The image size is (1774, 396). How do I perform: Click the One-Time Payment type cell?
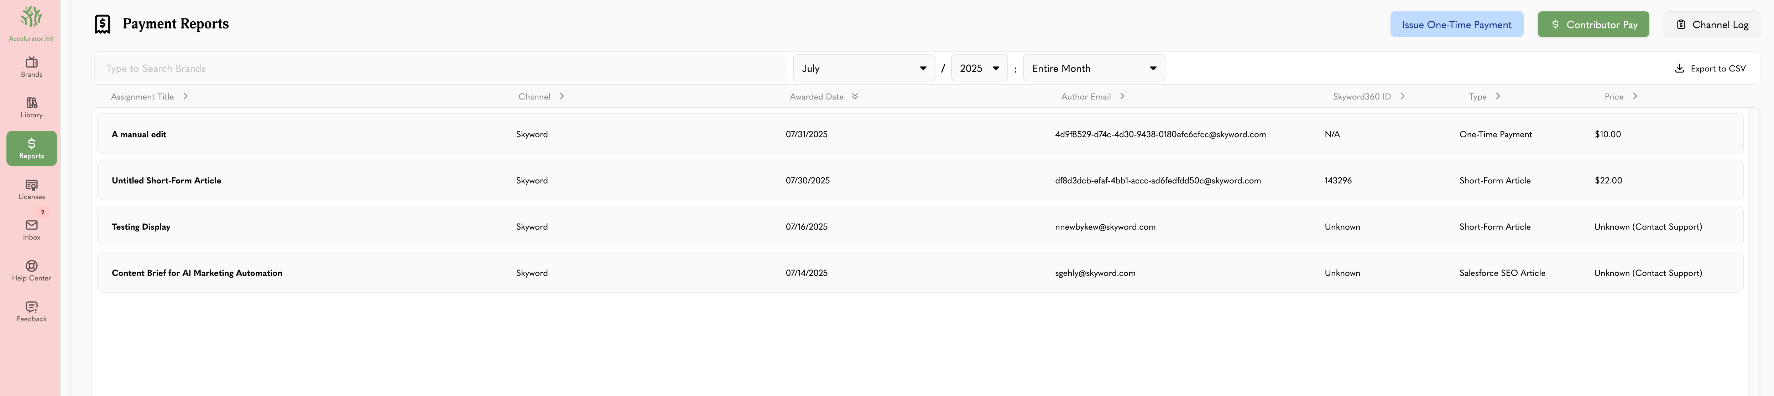coord(1495,134)
